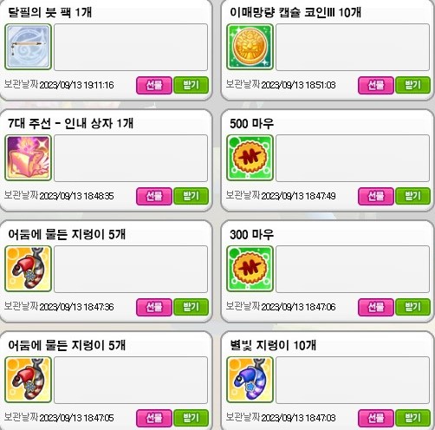Receive the 이매망량 캡슐 코인 with 받기
The width and height of the screenshot is (435, 430).
[412, 85]
